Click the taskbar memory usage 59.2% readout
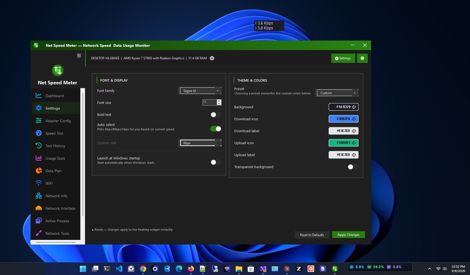The image size is (470, 275). tap(376, 267)
